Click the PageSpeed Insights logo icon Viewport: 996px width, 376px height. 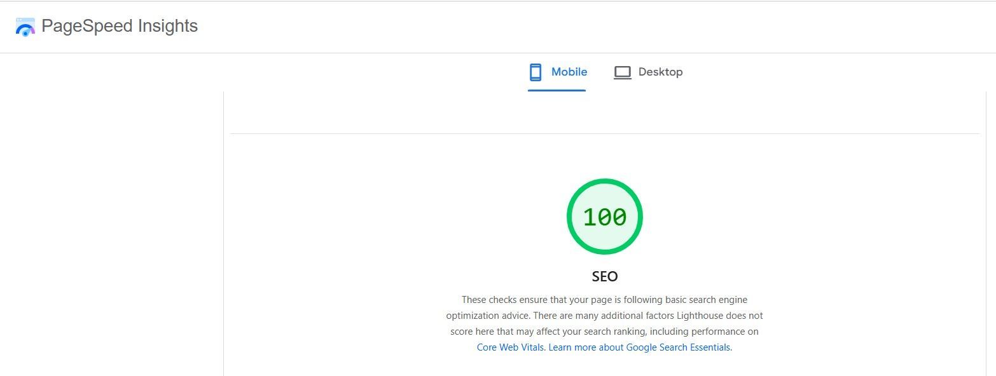pyautogui.click(x=25, y=27)
